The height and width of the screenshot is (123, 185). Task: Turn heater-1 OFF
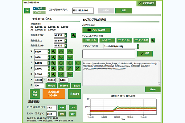coord(72,114)
